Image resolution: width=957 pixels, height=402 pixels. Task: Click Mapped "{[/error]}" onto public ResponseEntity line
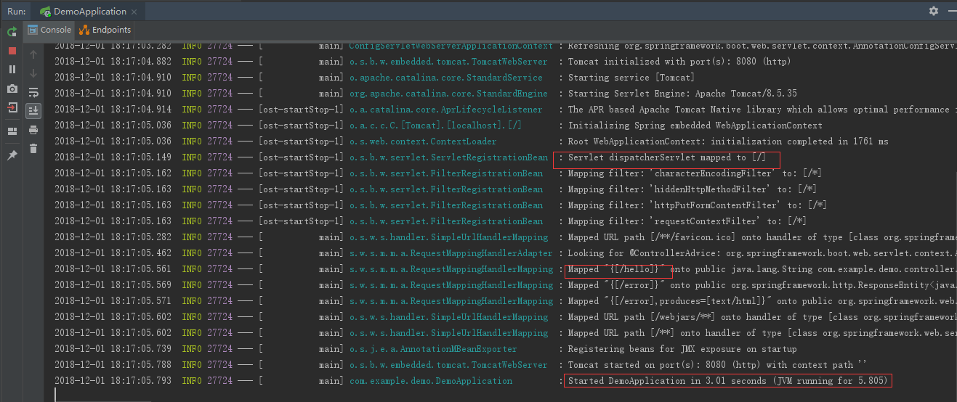[762, 285]
